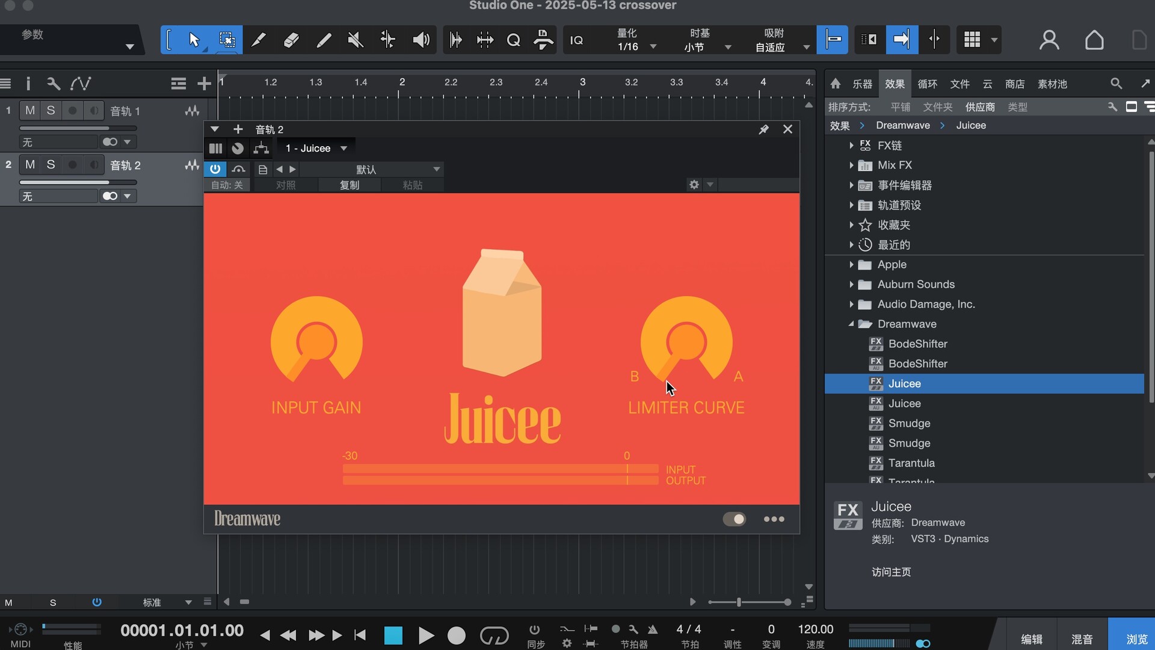Select the Mute tool
Viewport: 1155px width, 650px height.
[x=356, y=40]
